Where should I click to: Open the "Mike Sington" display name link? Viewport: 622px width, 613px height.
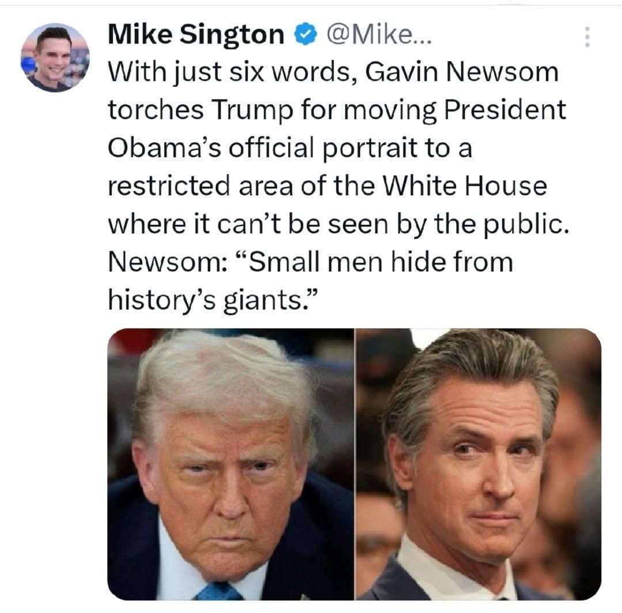coord(196,35)
